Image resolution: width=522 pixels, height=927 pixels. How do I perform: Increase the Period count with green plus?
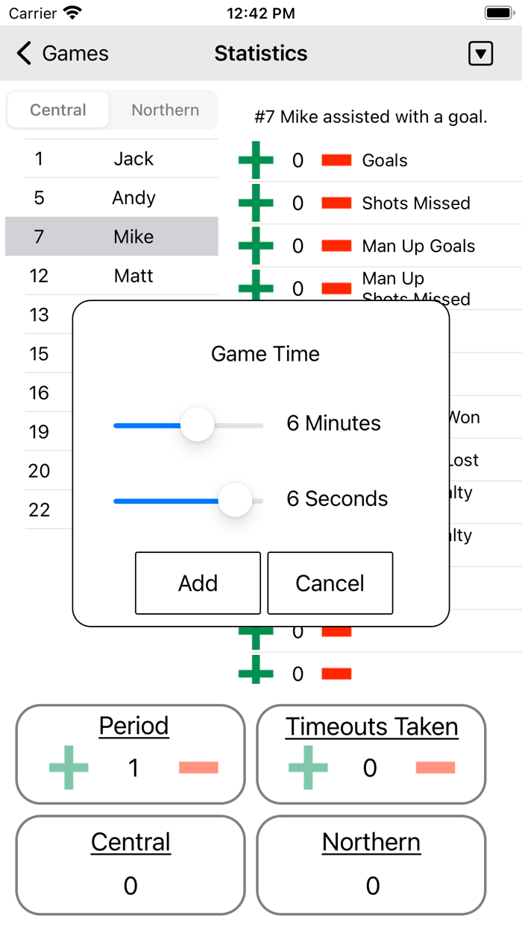pyautogui.click(x=68, y=767)
